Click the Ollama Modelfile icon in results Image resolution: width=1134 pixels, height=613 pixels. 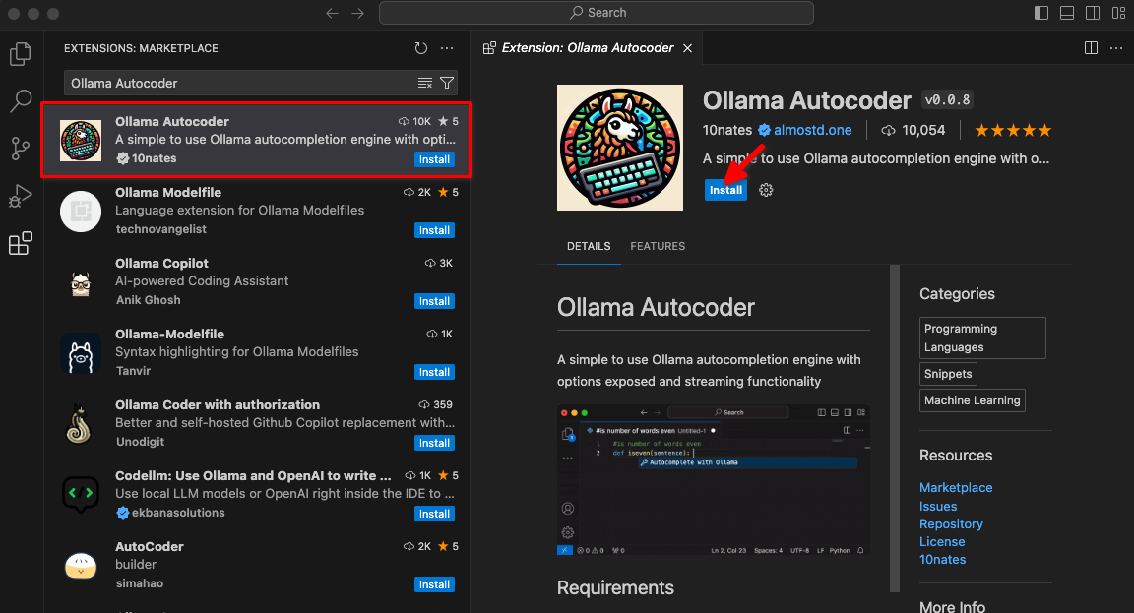(81, 212)
